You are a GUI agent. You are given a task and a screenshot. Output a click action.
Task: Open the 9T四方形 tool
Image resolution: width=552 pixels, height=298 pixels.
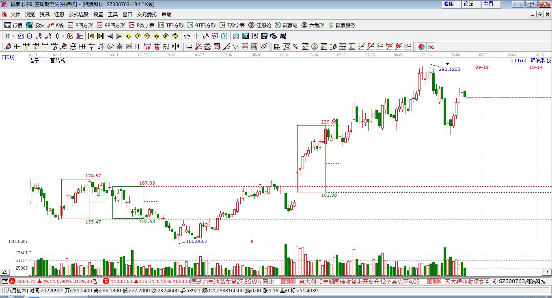click(201, 25)
